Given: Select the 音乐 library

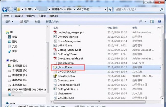Looking at the screenshot, I should click(13, 51).
